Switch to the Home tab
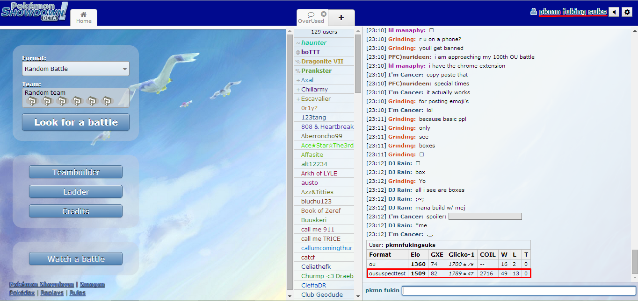 click(x=84, y=18)
